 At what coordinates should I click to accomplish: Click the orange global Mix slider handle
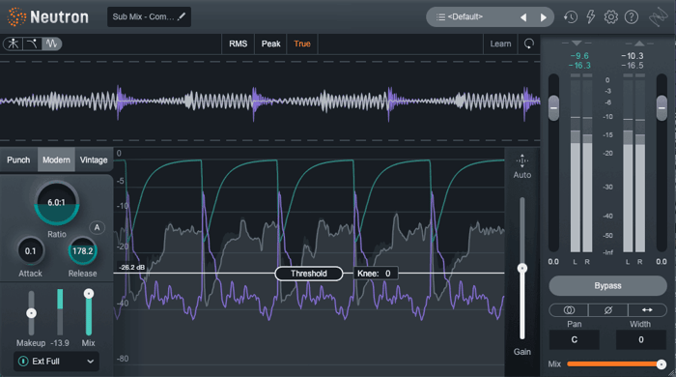[661, 364]
